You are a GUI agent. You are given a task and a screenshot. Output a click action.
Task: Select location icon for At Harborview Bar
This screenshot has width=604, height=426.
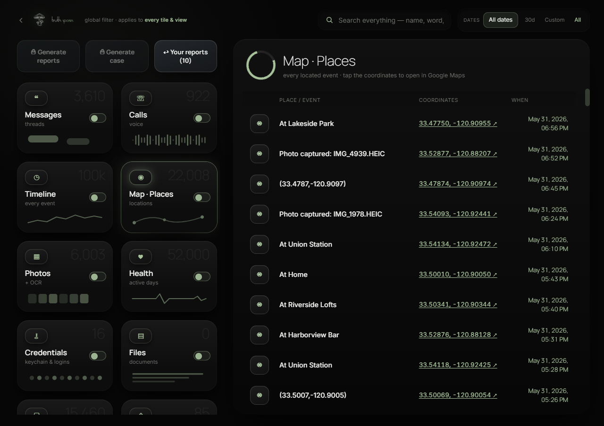260,335
